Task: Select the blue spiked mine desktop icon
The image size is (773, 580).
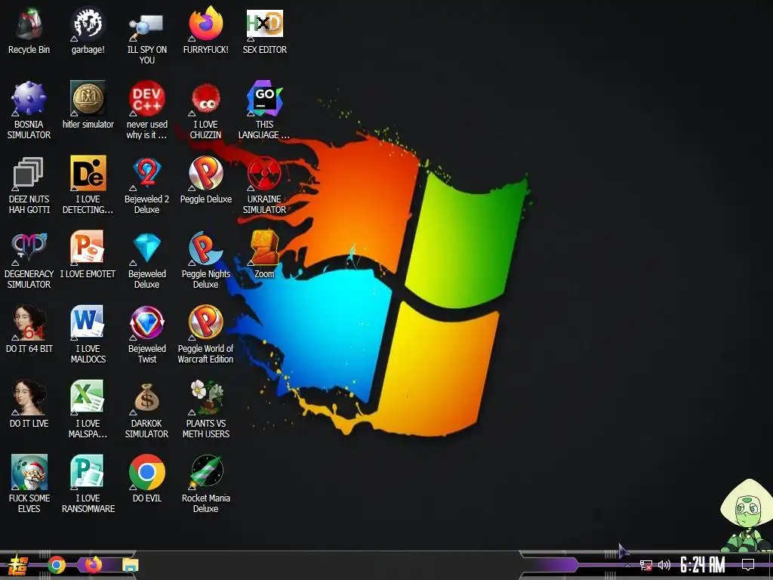Action: tap(29, 99)
